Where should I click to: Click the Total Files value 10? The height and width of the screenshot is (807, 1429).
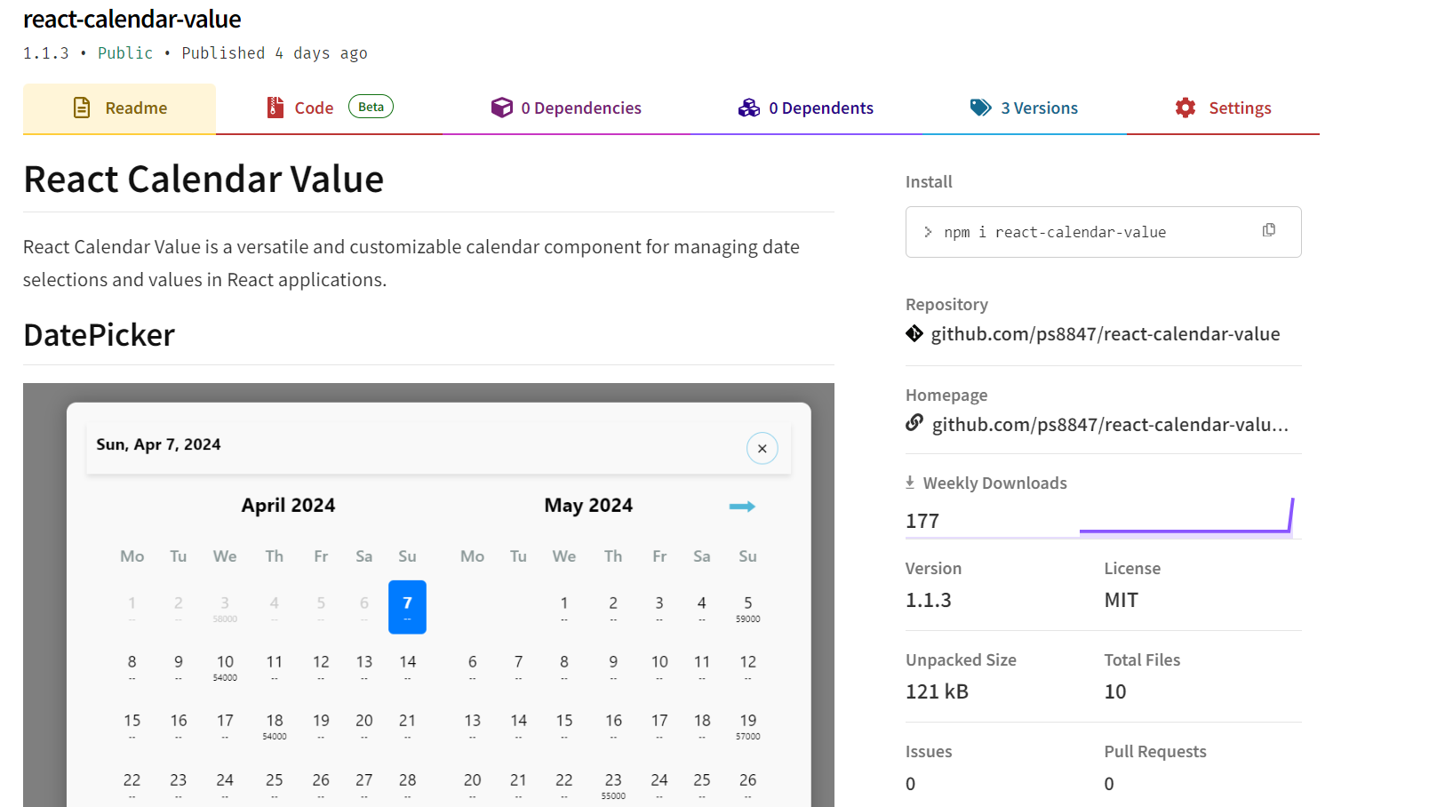coord(1115,691)
